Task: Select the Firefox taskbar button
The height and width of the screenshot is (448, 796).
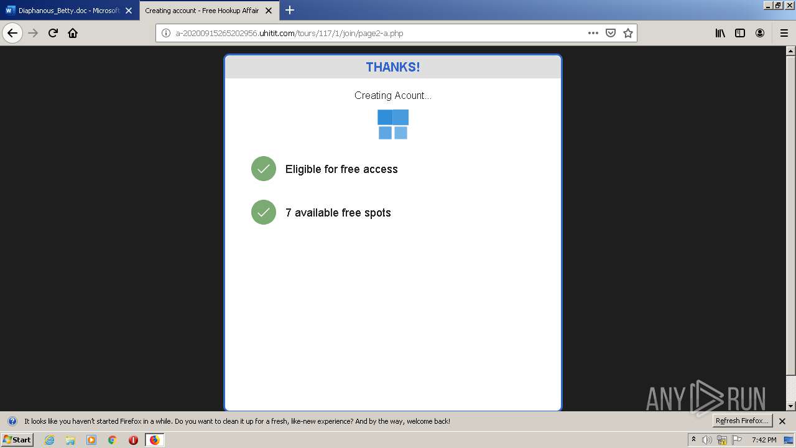Action: (154, 440)
